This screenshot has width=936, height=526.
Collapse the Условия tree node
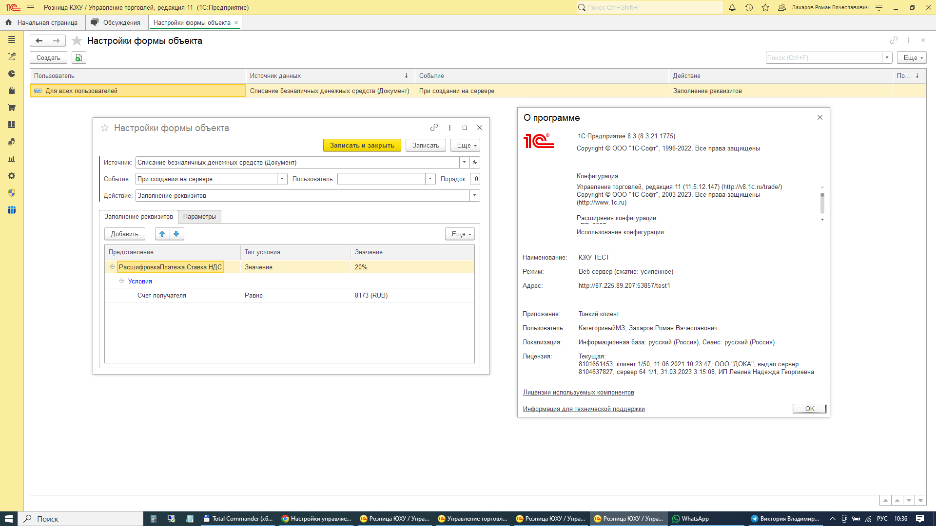click(121, 281)
